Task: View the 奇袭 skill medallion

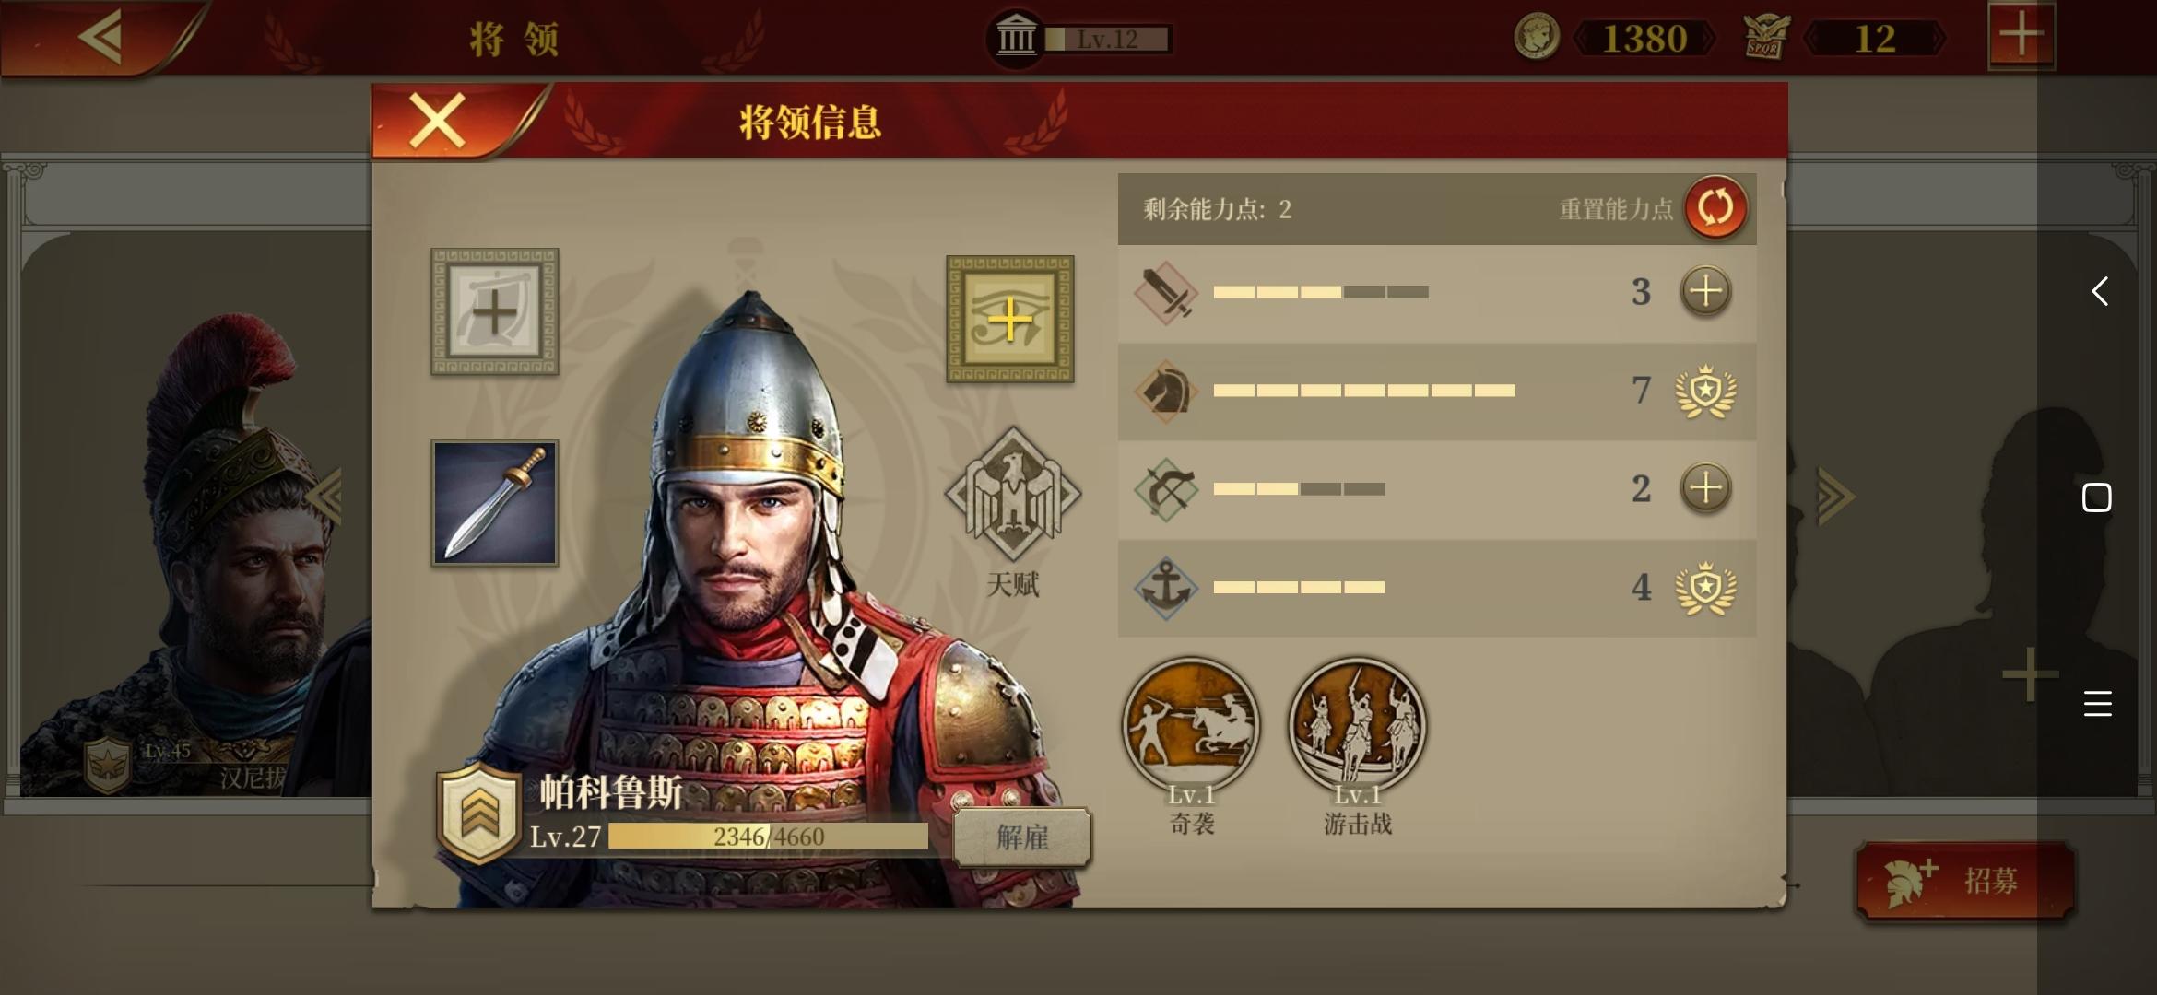Action: (x=1191, y=726)
